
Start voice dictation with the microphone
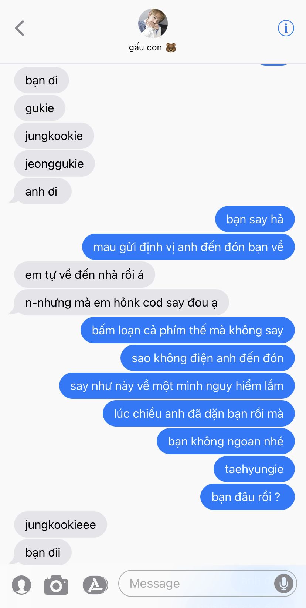coord(284,584)
